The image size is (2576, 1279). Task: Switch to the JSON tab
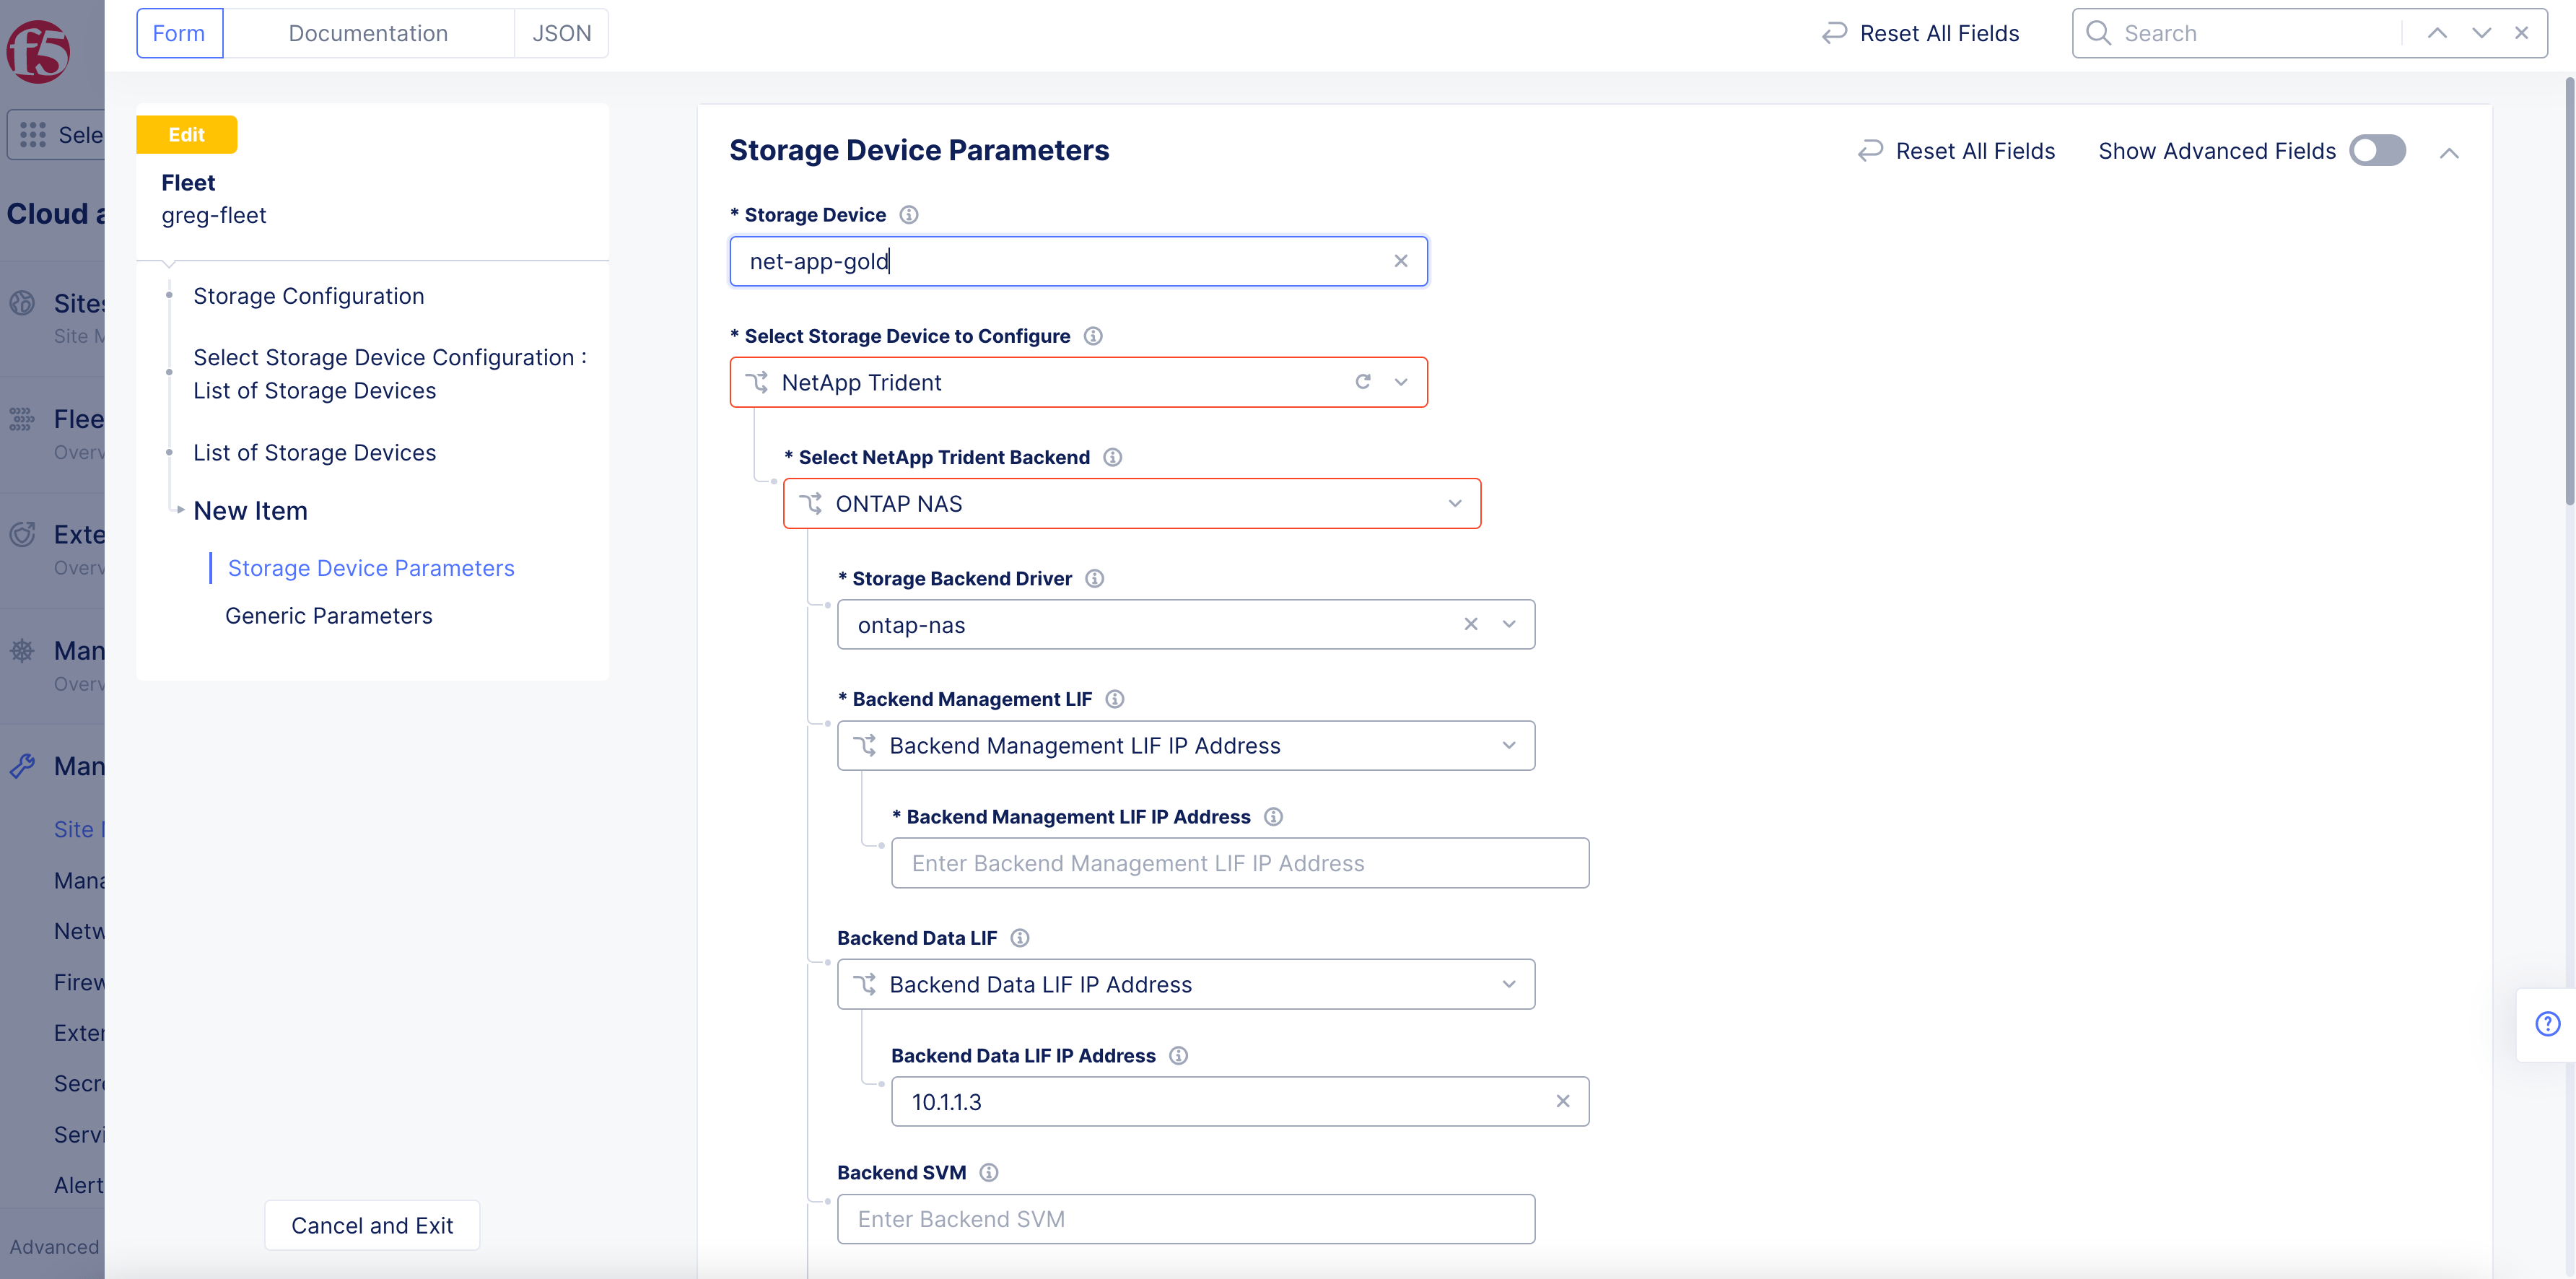pos(561,32)
